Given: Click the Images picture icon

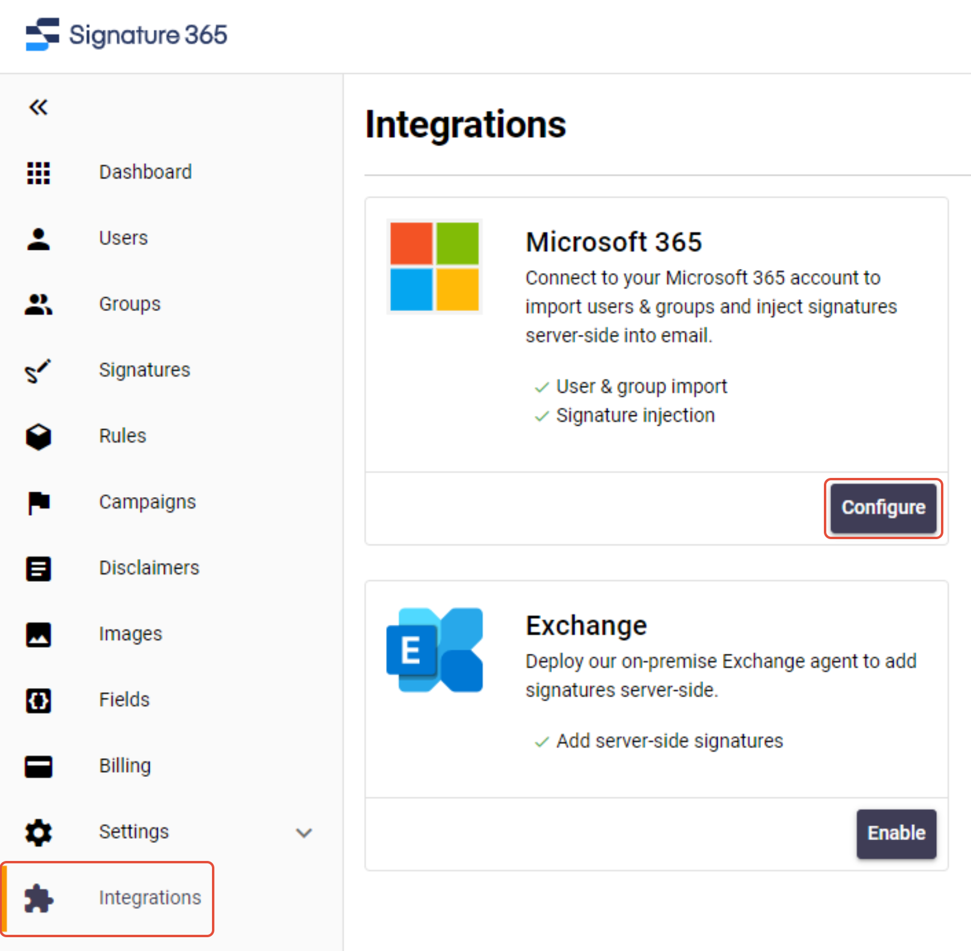Looking at the screenshot, I should pos(38,635).
